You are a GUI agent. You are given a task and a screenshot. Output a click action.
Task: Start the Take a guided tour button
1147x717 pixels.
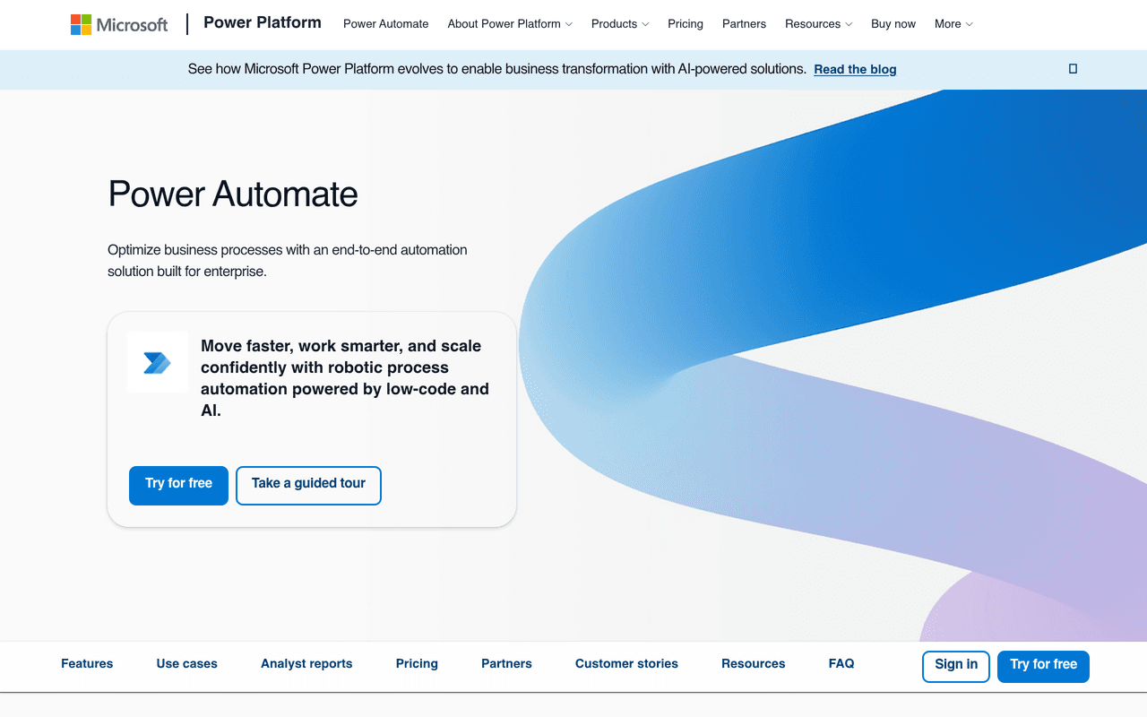pyautogui.click(x=308, y=485)
